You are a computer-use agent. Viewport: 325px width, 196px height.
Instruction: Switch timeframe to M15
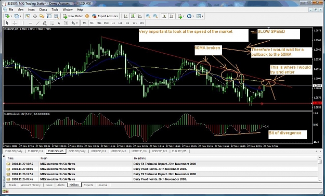click(99, 23)
